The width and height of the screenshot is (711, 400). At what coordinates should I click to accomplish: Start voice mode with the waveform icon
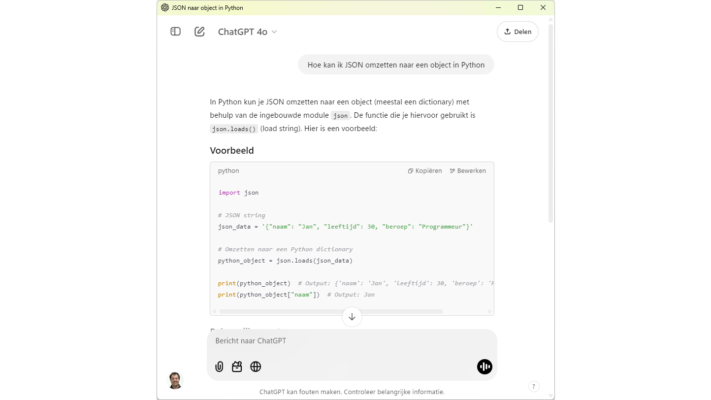(x=485, y=367)
